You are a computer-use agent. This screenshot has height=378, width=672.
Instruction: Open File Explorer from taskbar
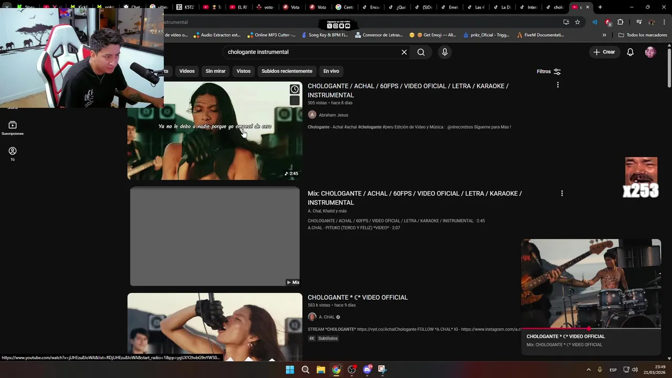(321, 370)
